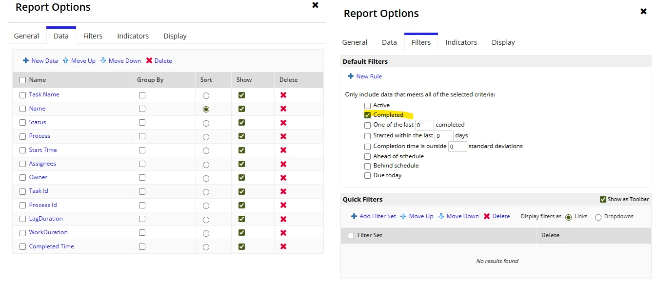Open the WorkDuration data link
This screenshot has width=656, height=281.
[x=48, y=232]
